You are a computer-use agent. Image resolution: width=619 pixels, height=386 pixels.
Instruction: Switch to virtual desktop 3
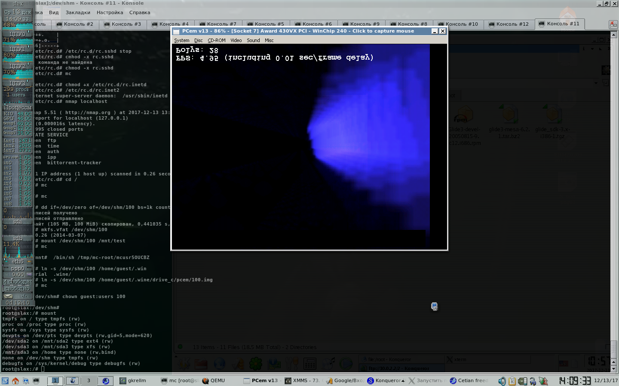click(89, 380)
